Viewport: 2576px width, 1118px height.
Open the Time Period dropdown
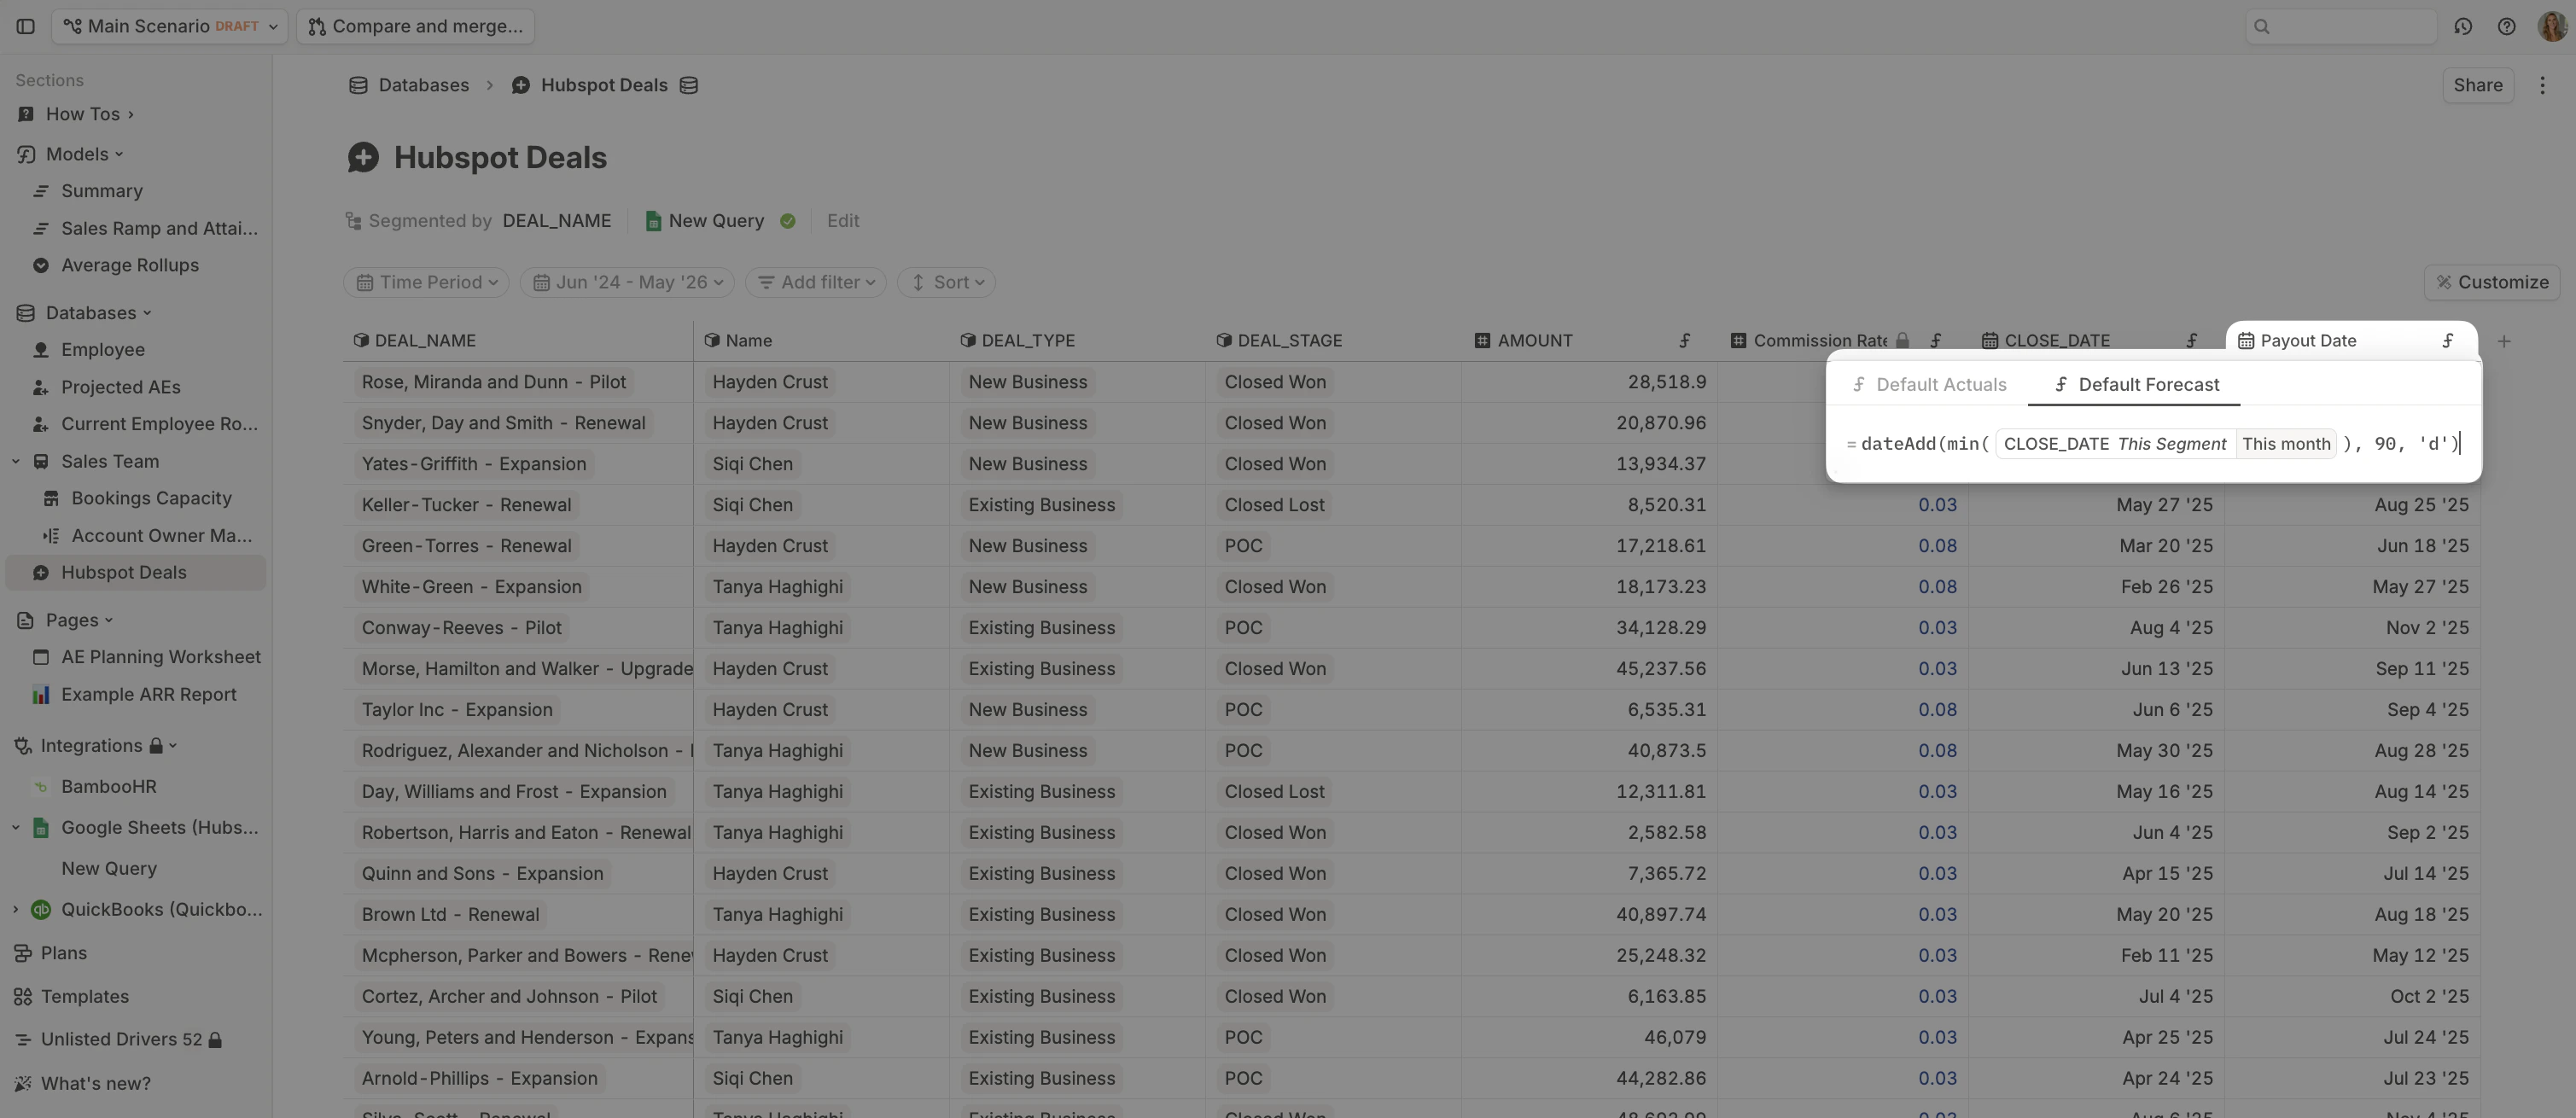click(x=427, y=282)
